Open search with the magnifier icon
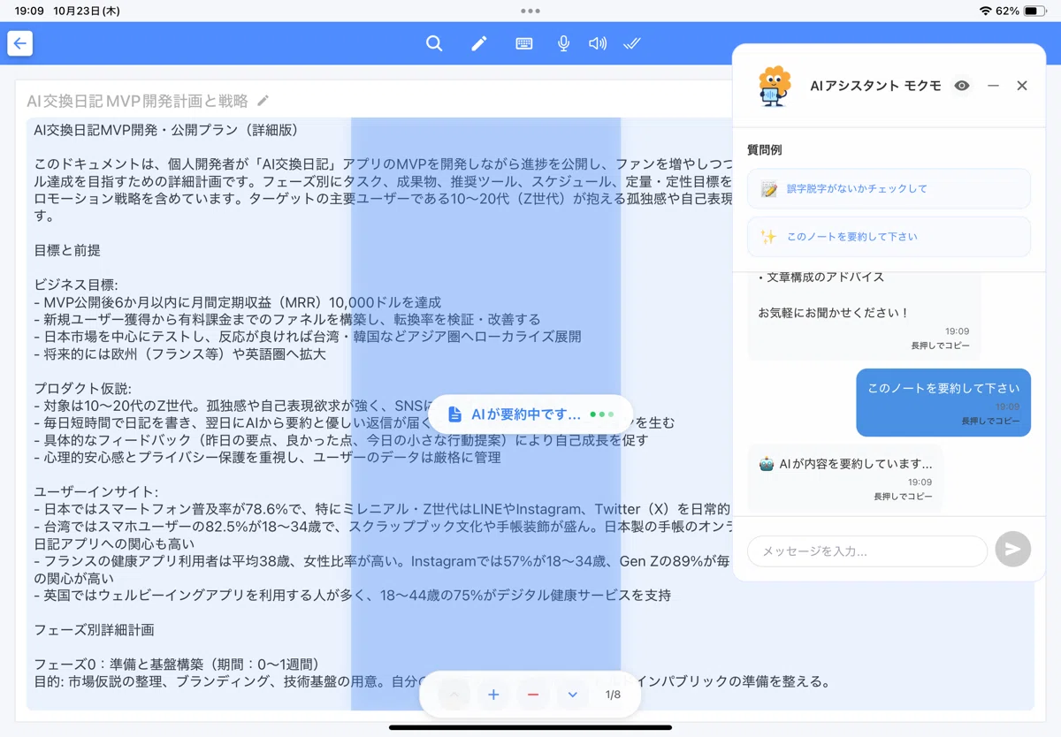Viewport: 1061px width, 737px height. [x=434, y=43]
